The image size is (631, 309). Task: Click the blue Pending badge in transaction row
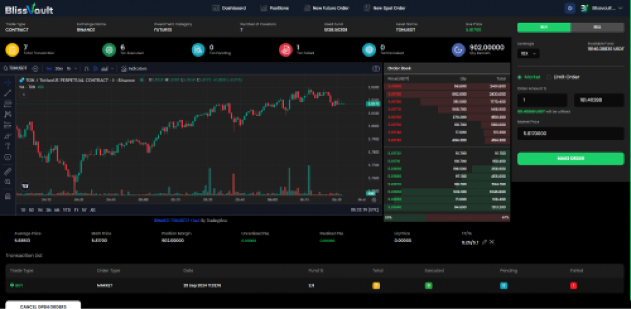504,286
